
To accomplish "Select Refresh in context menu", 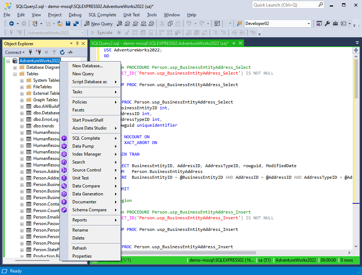I will [94, 248].
